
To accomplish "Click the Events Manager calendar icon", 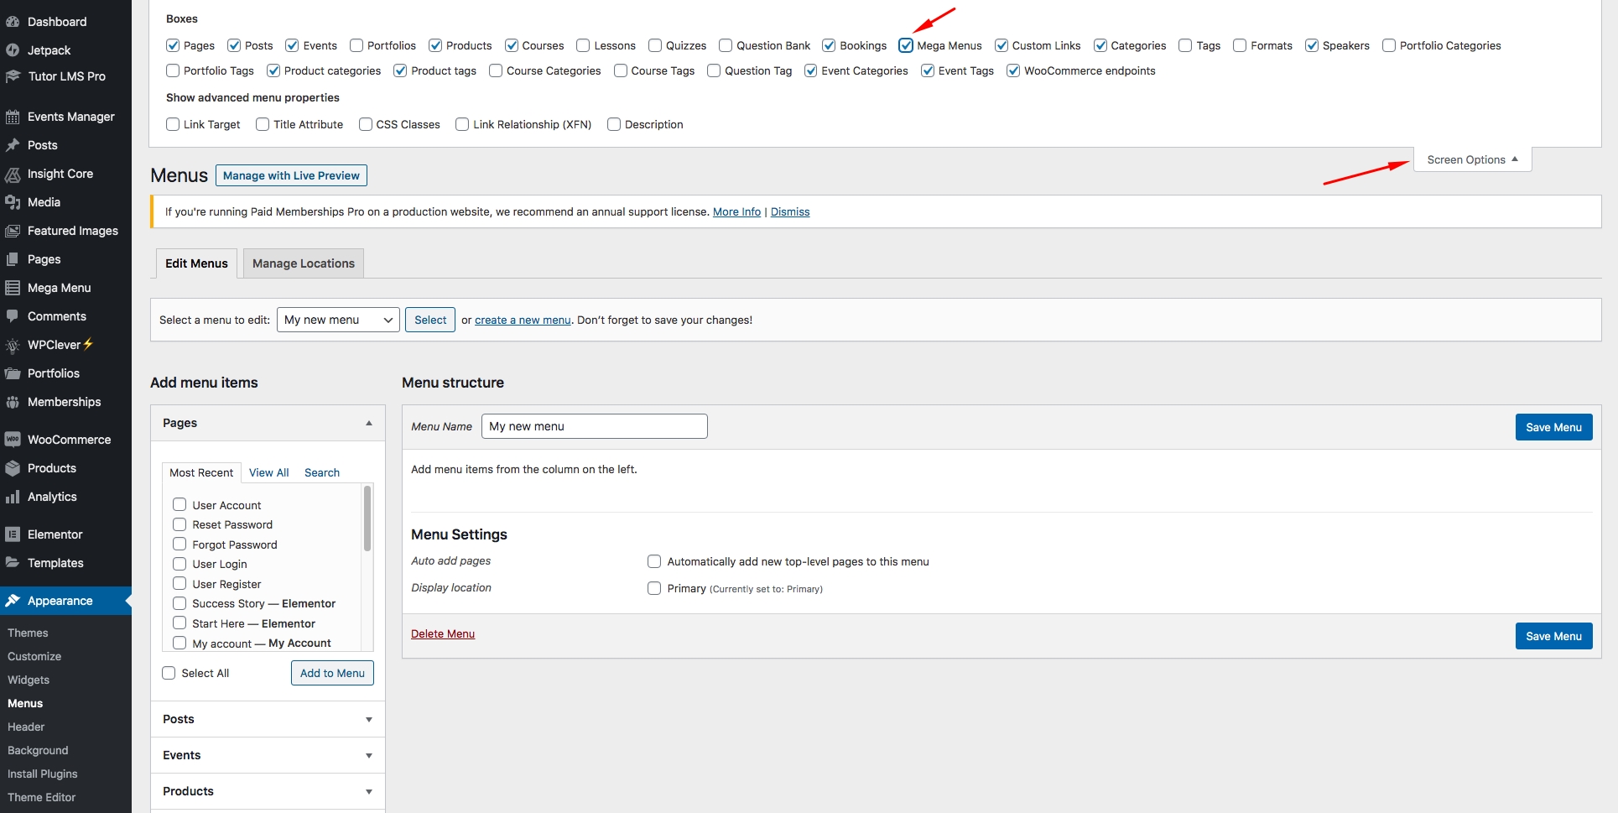I will point(13,117).
